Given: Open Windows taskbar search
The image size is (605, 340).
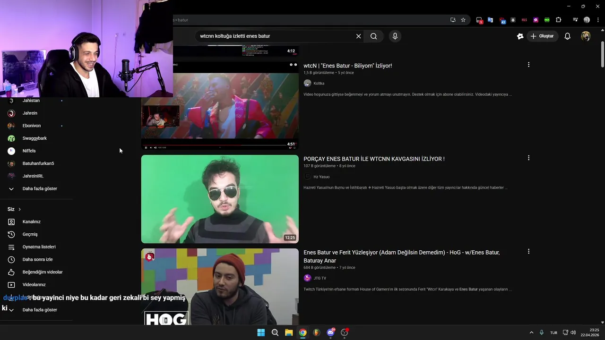Looking at the screenshot, I should (275, 332).
